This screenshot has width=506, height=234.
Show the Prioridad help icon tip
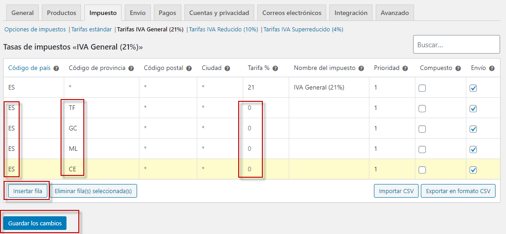tap(405, 68)
